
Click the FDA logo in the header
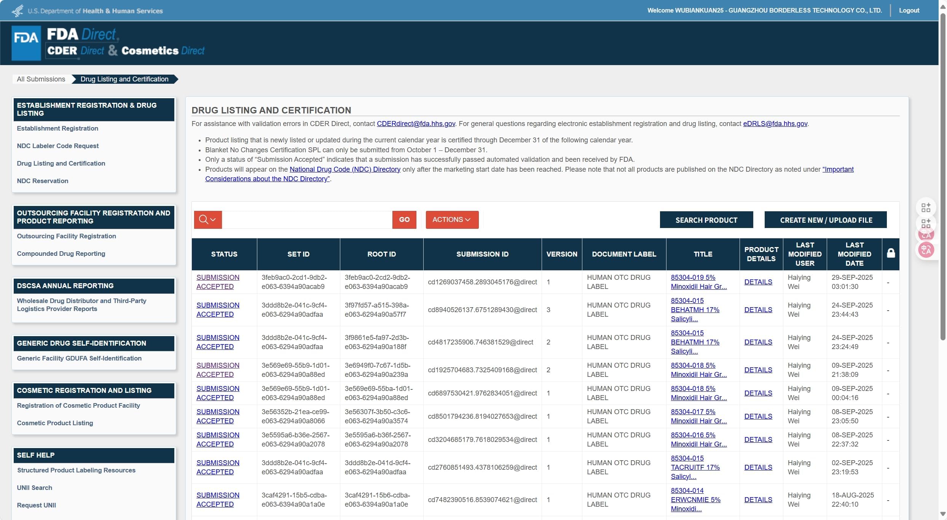[x=26, y=43]
